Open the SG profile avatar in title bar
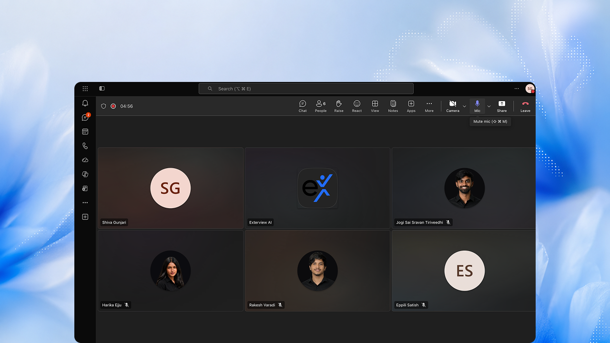Viewport: 610px width, 343px height. pos(530,89)
